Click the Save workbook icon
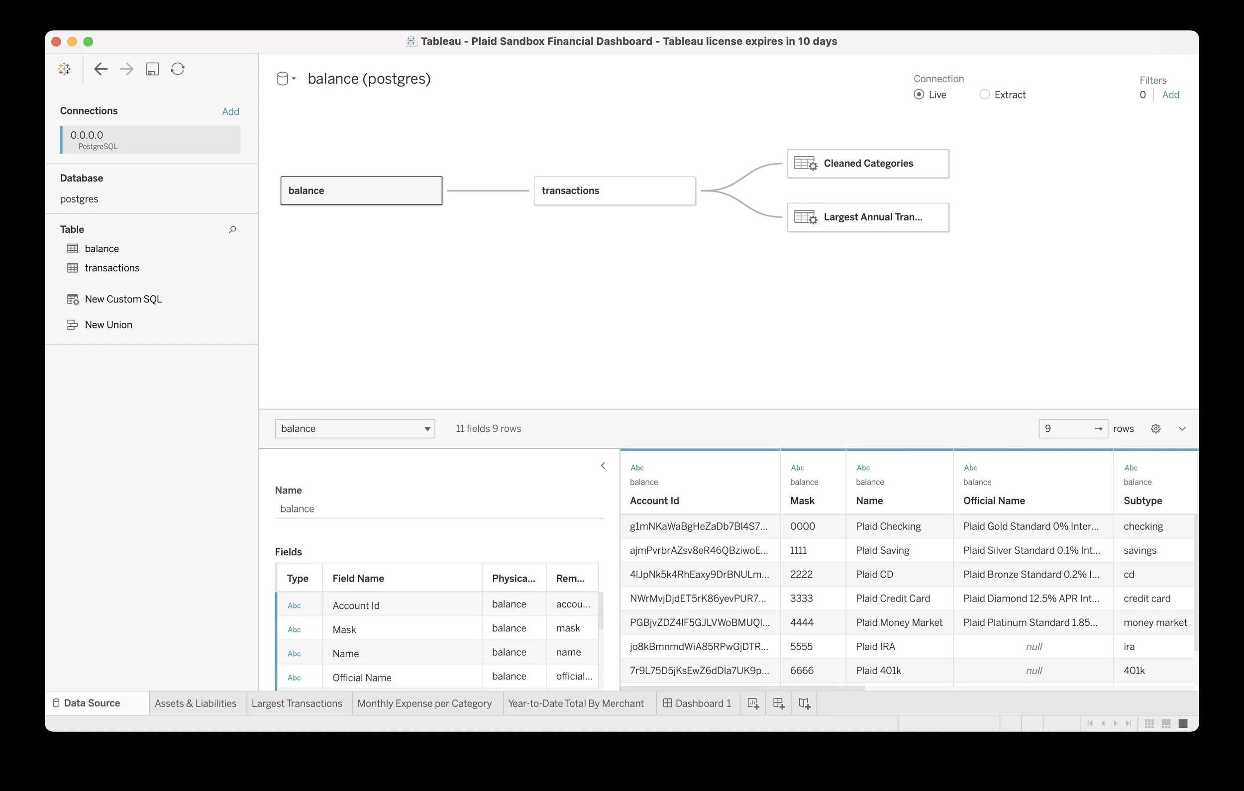This screenshot has width=1244, height=791. point(152,69)
